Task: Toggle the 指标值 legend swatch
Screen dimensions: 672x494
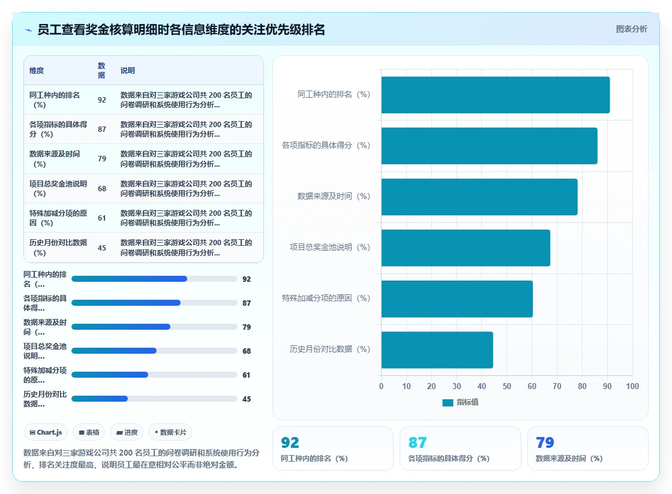Action: [448, 402]
